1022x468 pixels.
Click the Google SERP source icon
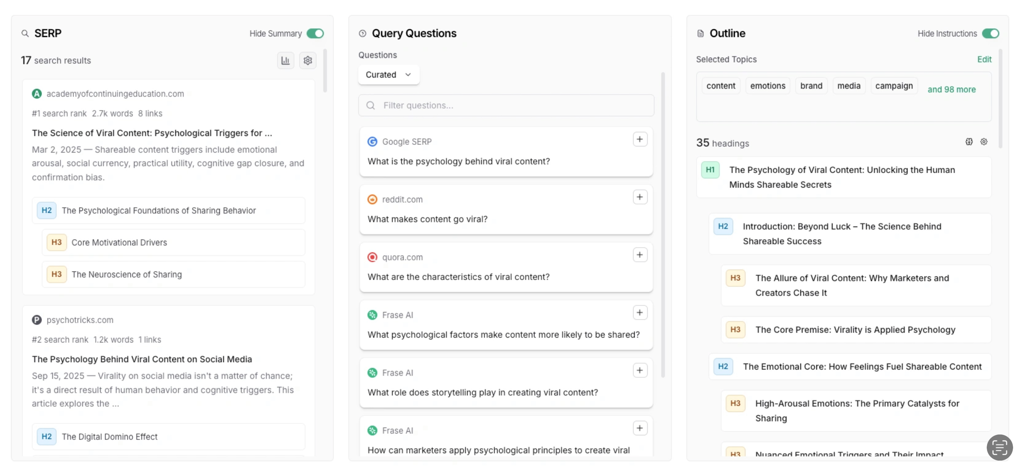372,141
